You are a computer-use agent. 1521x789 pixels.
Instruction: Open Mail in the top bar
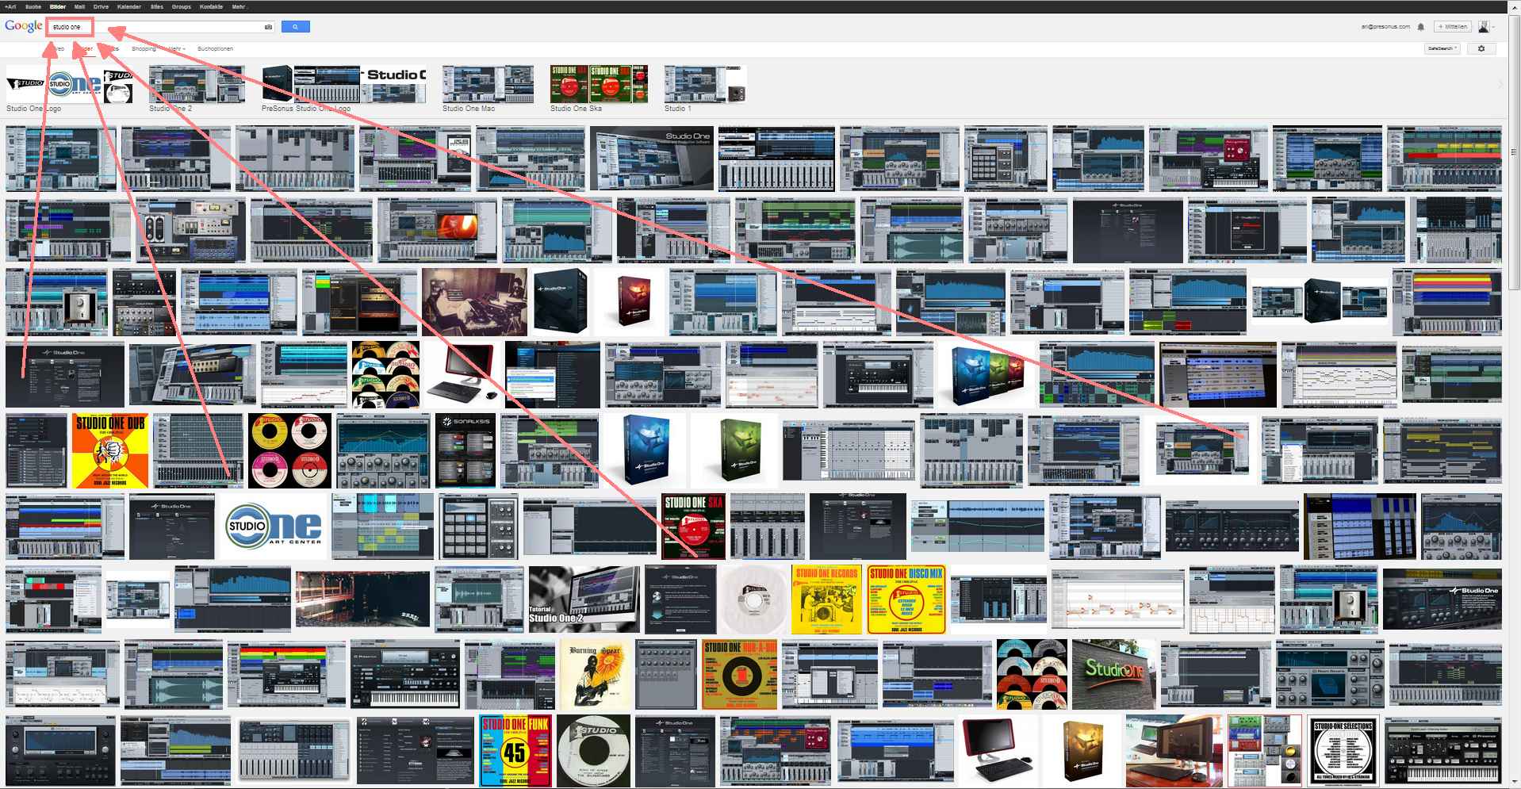click(x=79, y=6)
